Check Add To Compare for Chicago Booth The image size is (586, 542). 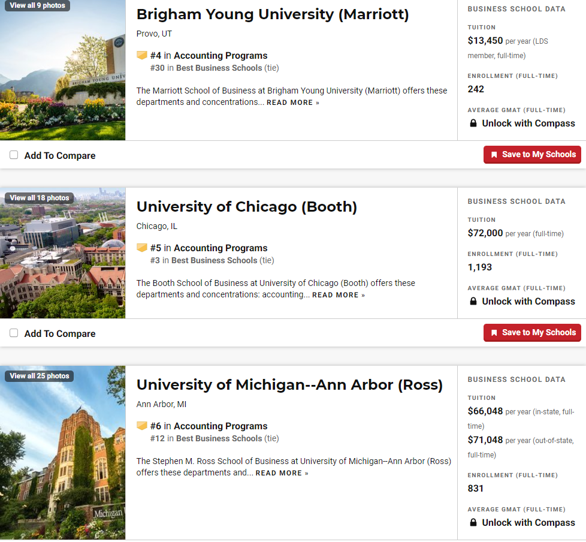(14, 333)
